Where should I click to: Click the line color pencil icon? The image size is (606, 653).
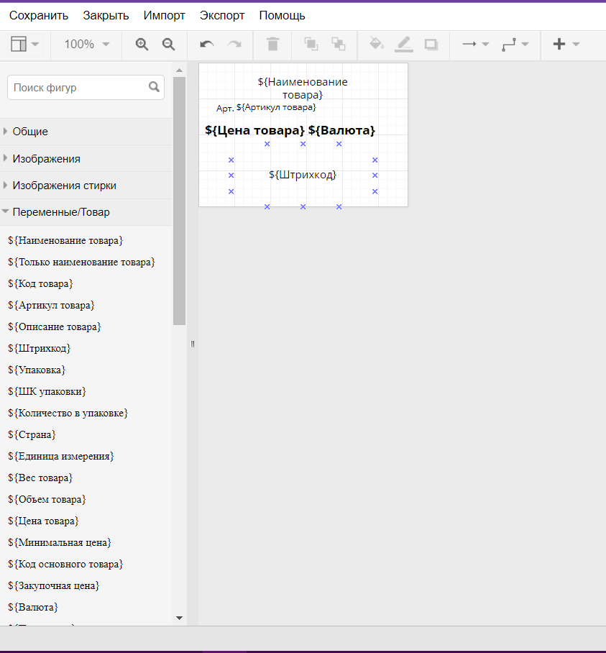(x=404, y=44)
